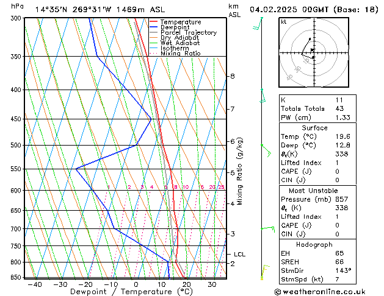Click the coordinates header 14°35'N 269°31'W 1469m ASL
384x296 pixels.
tap(100, 10)
